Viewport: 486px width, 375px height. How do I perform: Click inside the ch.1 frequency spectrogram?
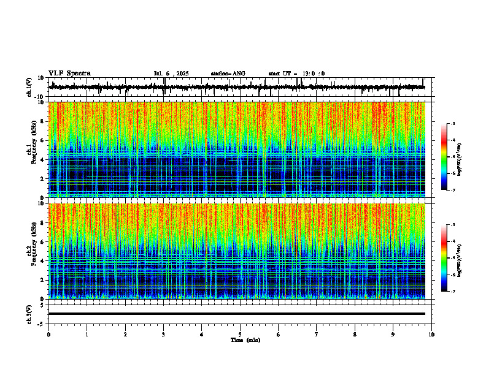[236, 150]
